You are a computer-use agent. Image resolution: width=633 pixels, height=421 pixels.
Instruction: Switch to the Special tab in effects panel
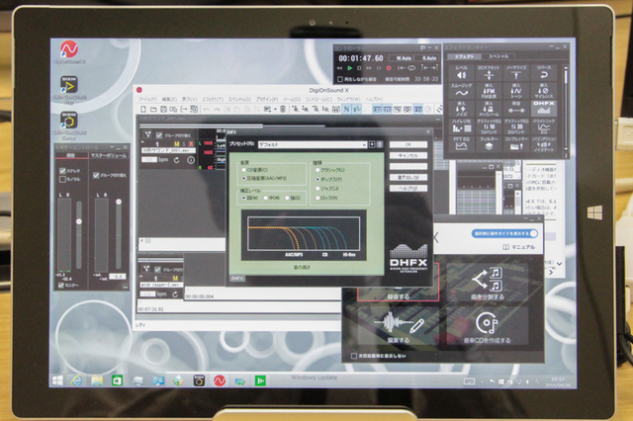coord(497,56)
